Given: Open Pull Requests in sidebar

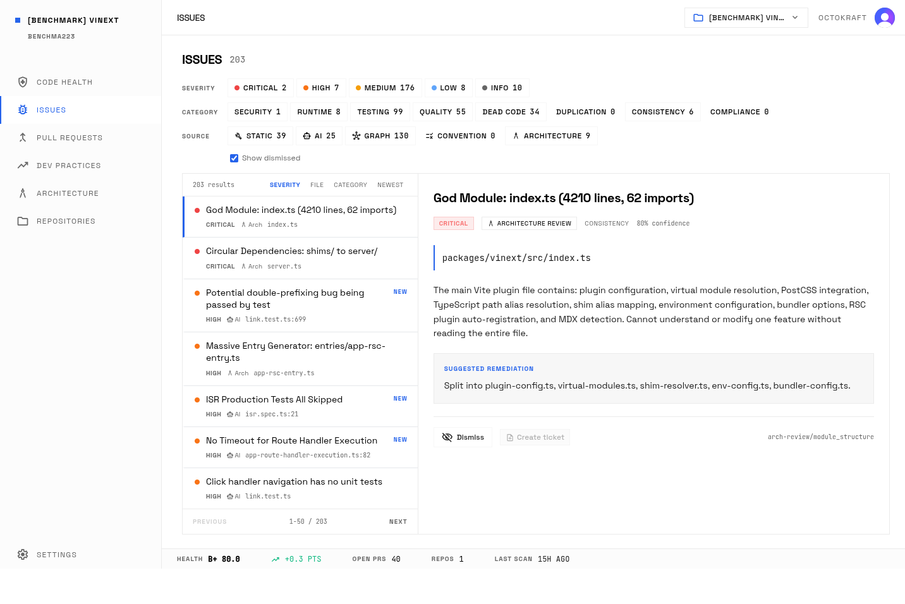Looking at the screenshot, I should [81, 138].
